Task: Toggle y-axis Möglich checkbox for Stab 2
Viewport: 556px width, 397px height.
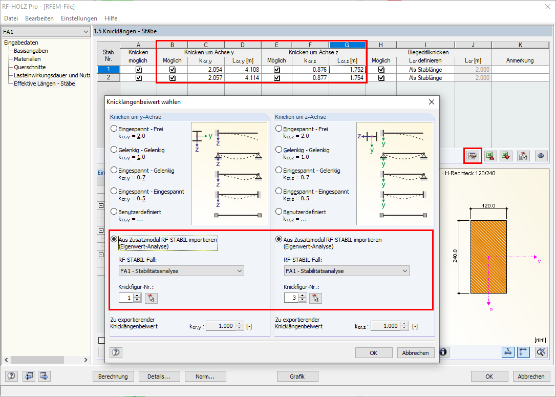Action: (x=172, y=78)
